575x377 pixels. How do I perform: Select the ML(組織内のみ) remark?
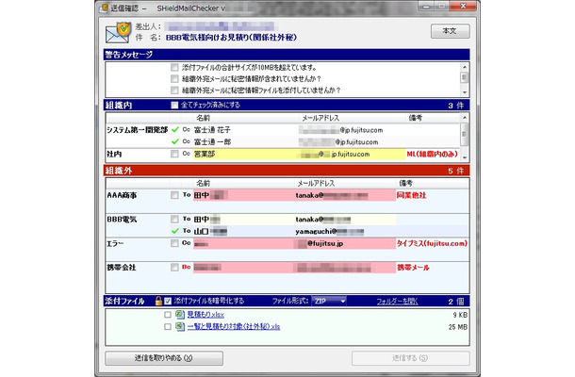pos(433,154)
